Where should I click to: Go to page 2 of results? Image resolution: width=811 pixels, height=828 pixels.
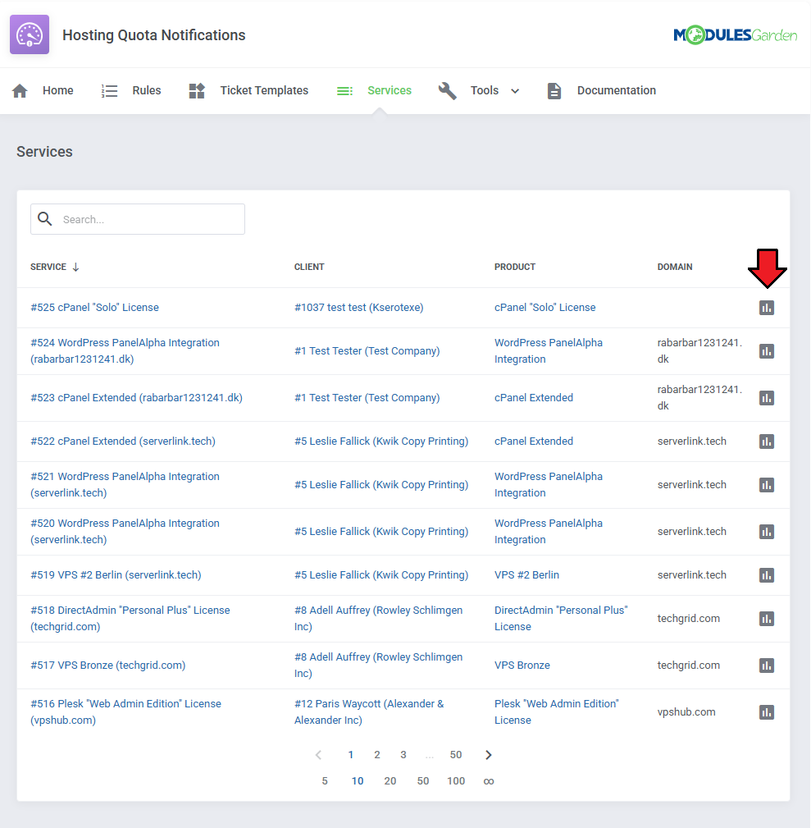[376, 755]
